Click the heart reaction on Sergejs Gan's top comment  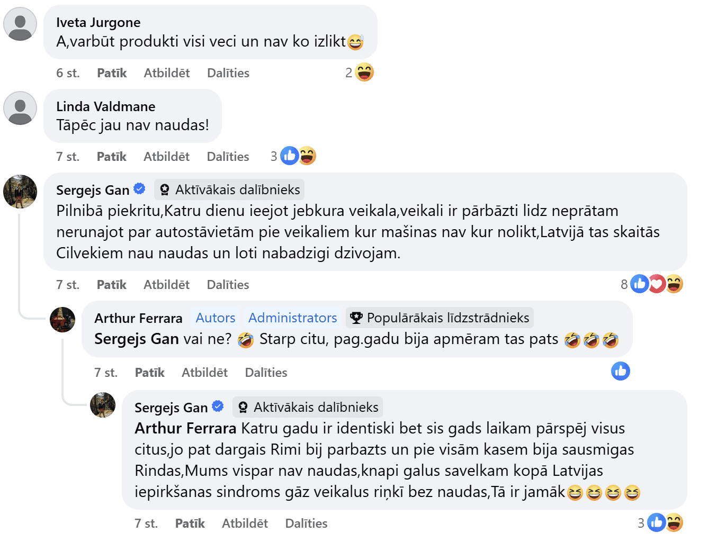657,284
